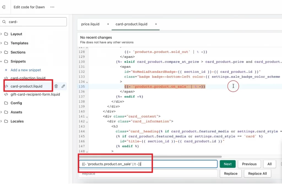Close the price.liquid tab
282x184 pixels.
click(108, 24)
